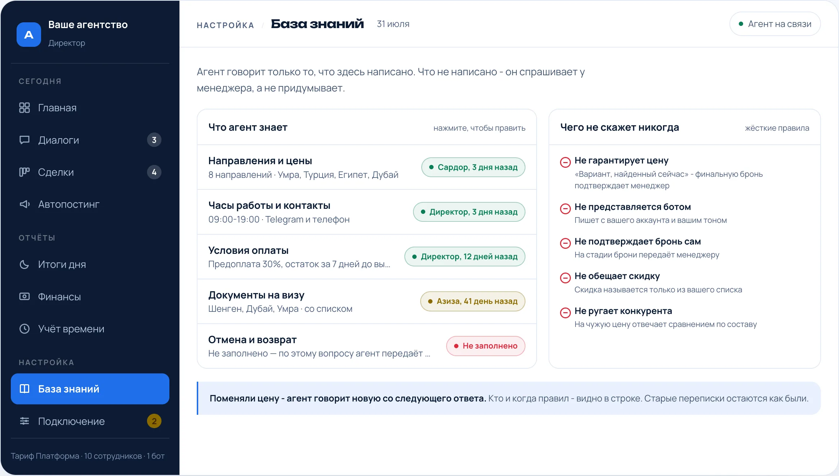The width and height of the screenshot is (839, 476).
Task: Click the Сделки badge showing 4
Action: click(x=154, y=172)
